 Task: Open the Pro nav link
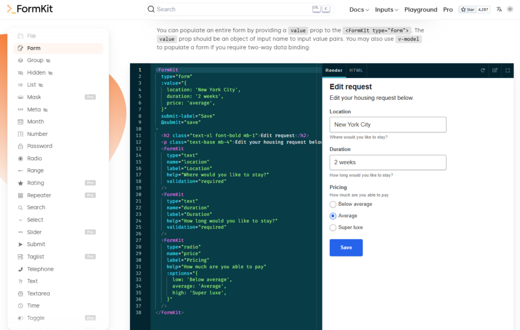coord(448,10)
